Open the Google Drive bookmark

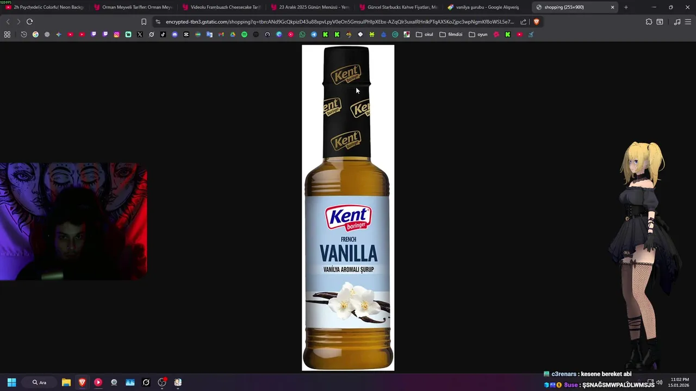tap(233, 34)
